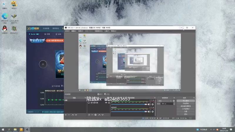235x132 pixels.
Task: Click season ranking link in 09 window
Action: click(x=56, y=28)
